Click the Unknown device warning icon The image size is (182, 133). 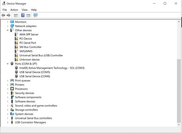(x=16, y=60)
